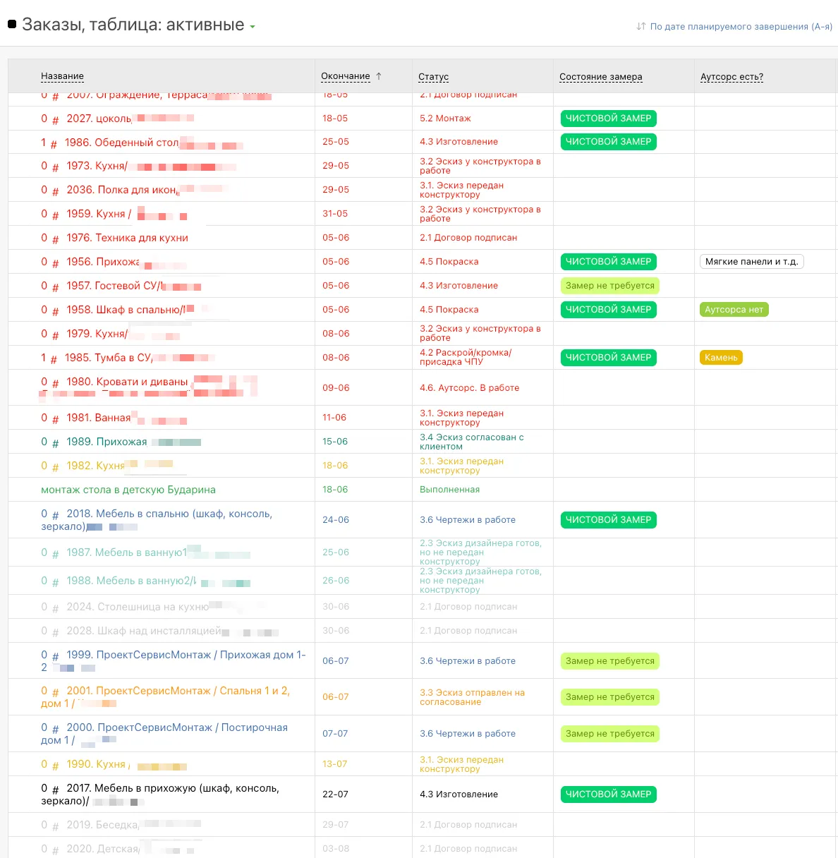Click the # icon in row 1989 Прихожая
The image size is (838, 858).
pyautogui.click(x=55, y=443)
